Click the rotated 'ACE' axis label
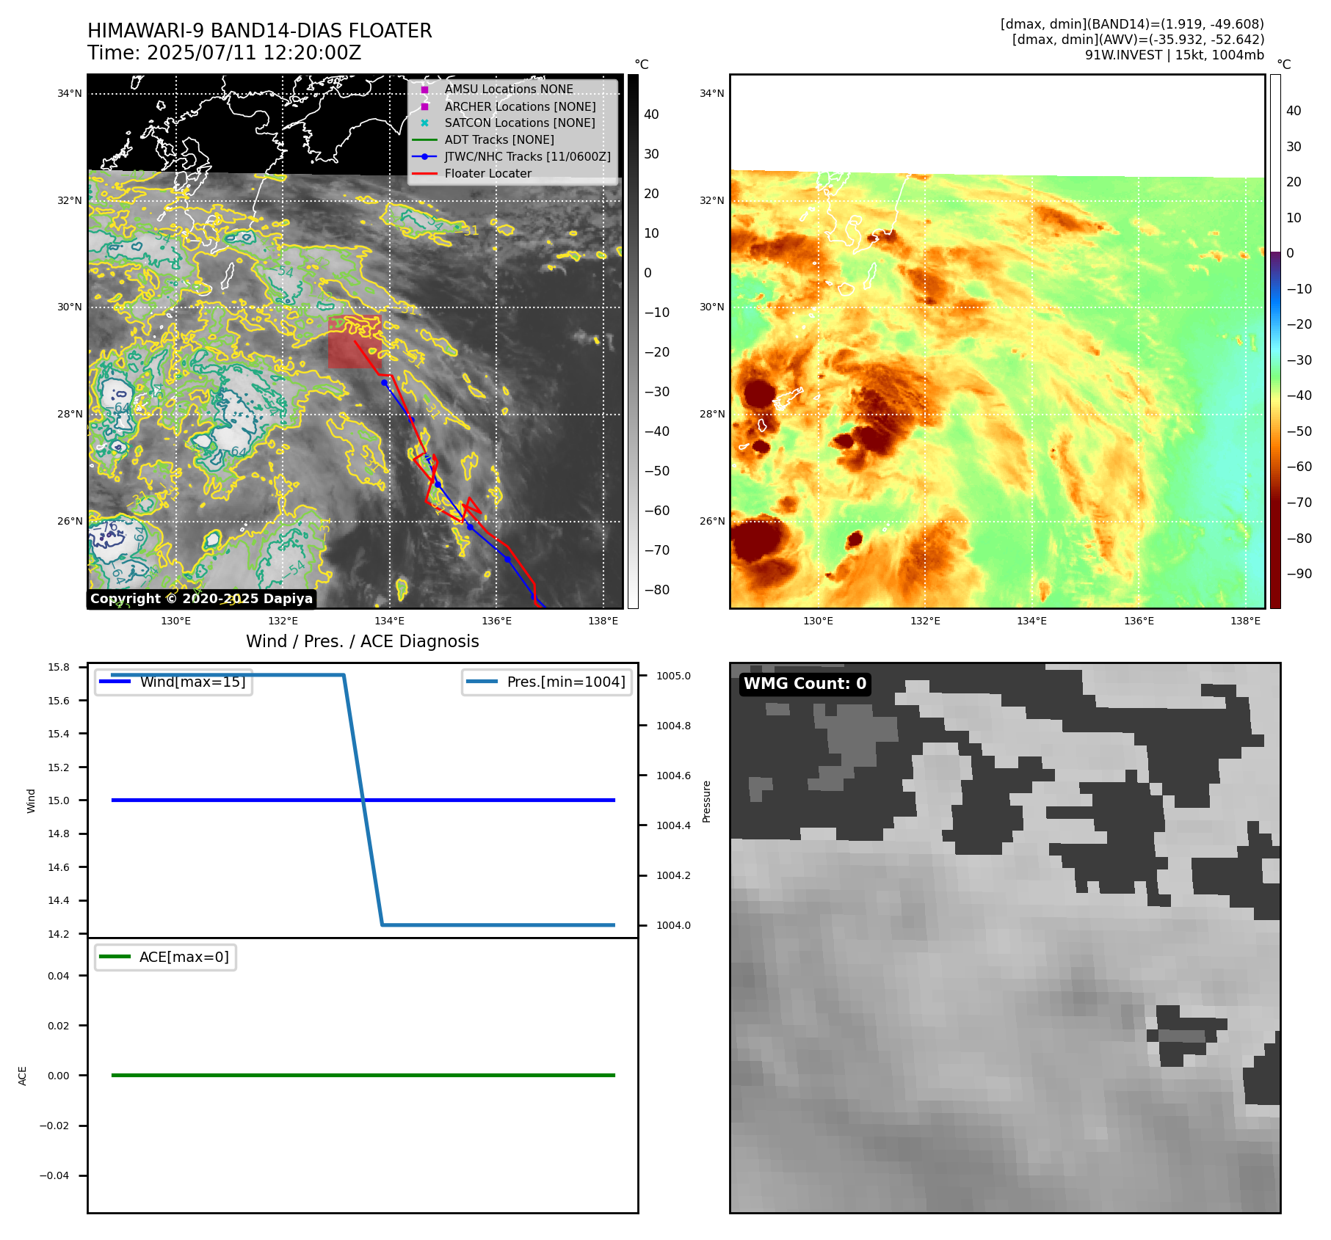The width and height of the screenshot is (1331, 1240). (x=22, y=1076)
